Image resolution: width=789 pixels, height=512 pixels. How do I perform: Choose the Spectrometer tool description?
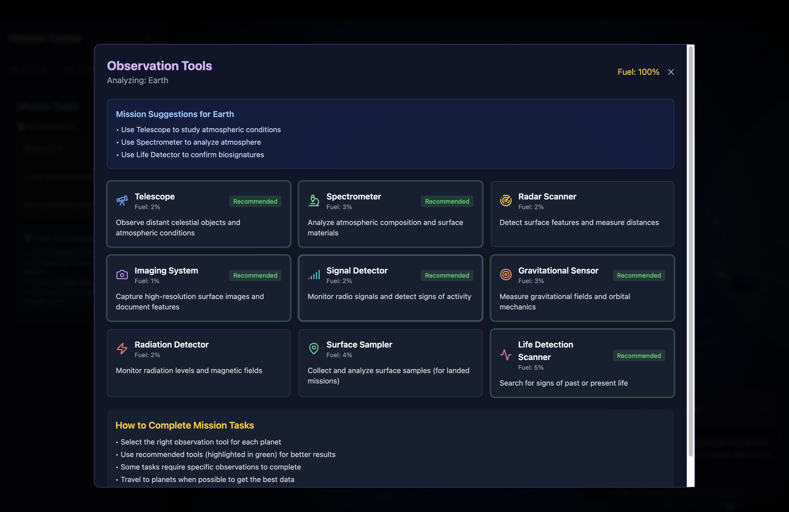coord(385,228)
